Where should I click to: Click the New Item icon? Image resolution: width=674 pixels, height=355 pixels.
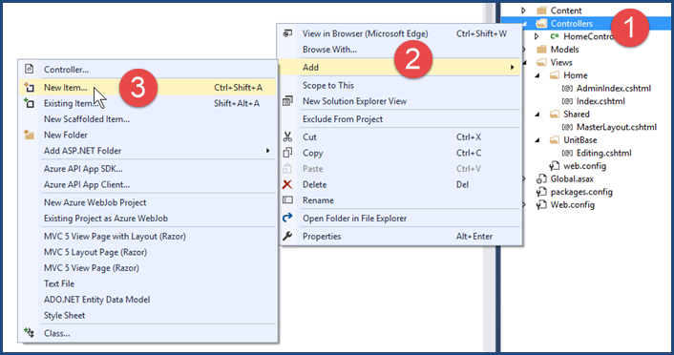tap(29, 87)
